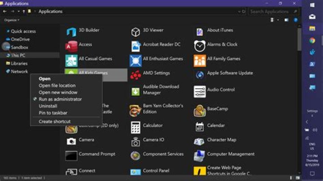Viewport: 323px width, 181px height.
Task: Click the Connect app icon
Action: tap(71, 172)
